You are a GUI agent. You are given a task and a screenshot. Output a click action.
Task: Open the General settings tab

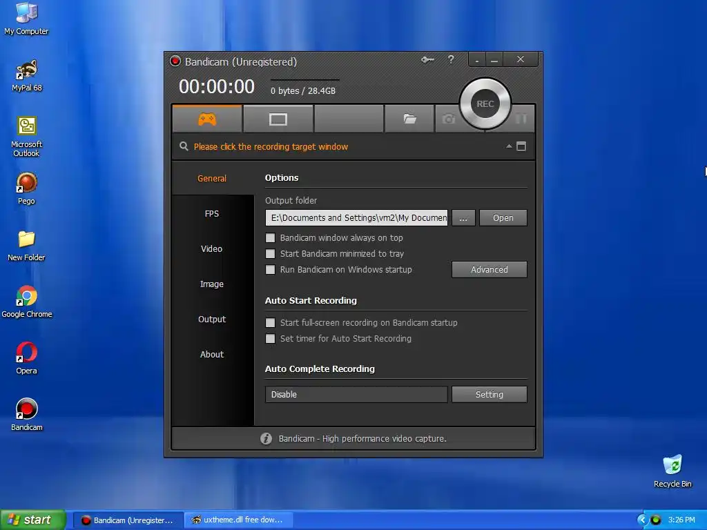212,179
